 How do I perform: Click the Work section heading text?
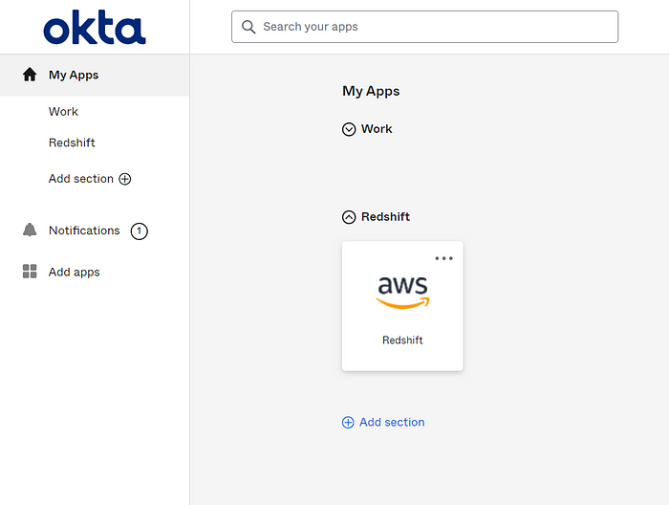click(x=377, y=129)
